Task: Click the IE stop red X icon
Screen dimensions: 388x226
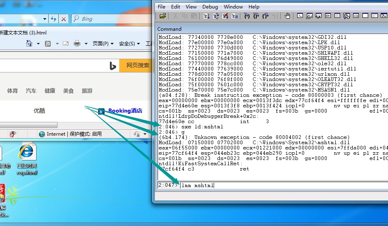Action: pos(64,19)
